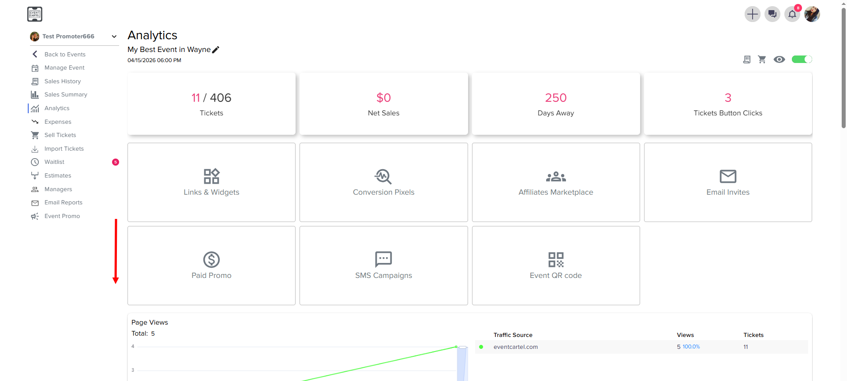Open Import Tickets page

pyautogui.click(x=64, y=149)
